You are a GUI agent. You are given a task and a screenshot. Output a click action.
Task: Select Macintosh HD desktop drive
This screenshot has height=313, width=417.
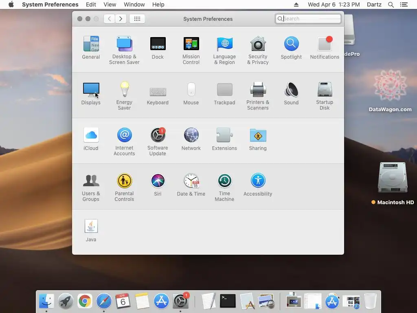(393, 183)
